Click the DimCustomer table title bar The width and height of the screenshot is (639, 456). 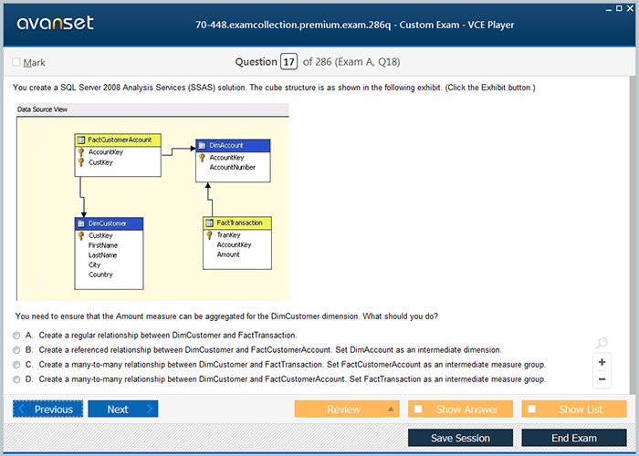[x=109, y=223]
